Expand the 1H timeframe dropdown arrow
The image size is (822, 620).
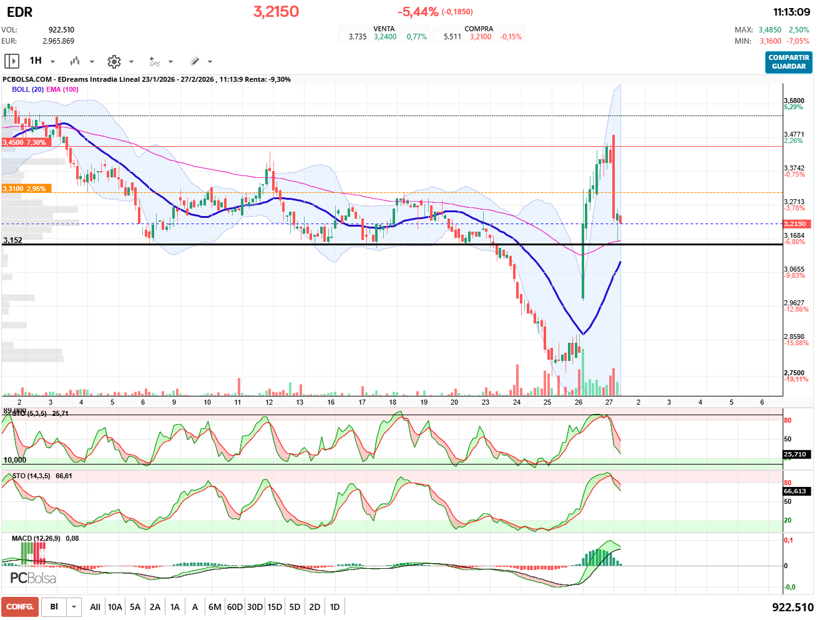tap(52, 62)
